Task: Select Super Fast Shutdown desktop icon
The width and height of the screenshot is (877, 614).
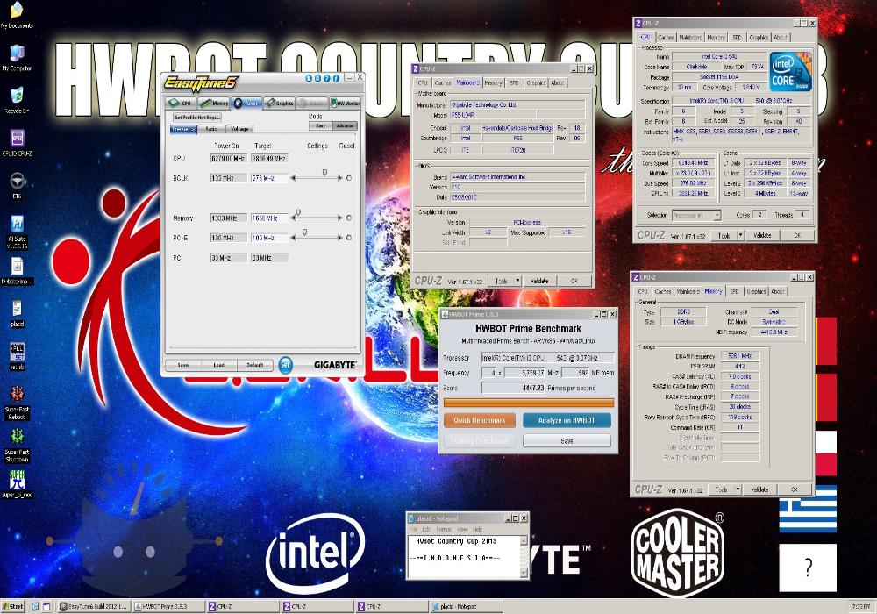Action: [17, 445]
